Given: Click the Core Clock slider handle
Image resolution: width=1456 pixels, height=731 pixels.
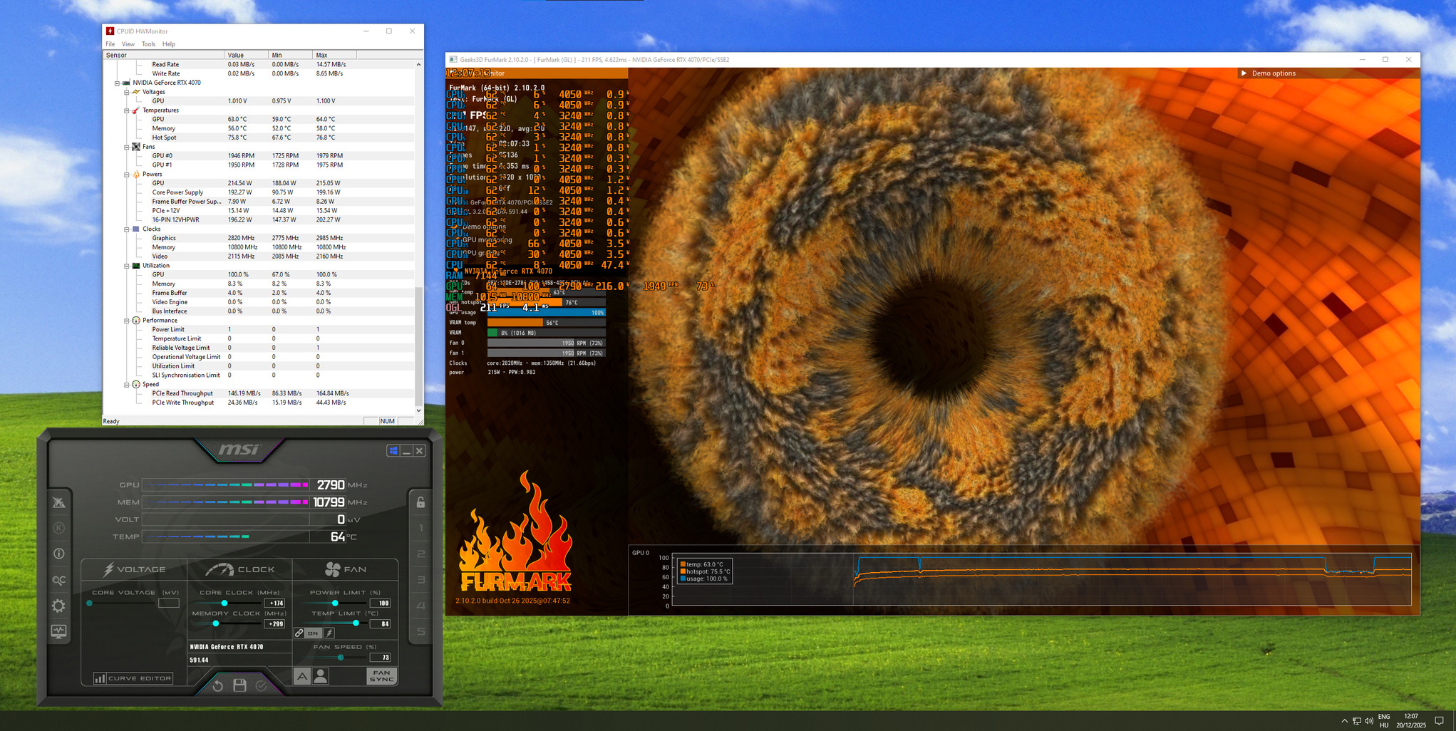Looking at the screenshot, I should (224, 603).
